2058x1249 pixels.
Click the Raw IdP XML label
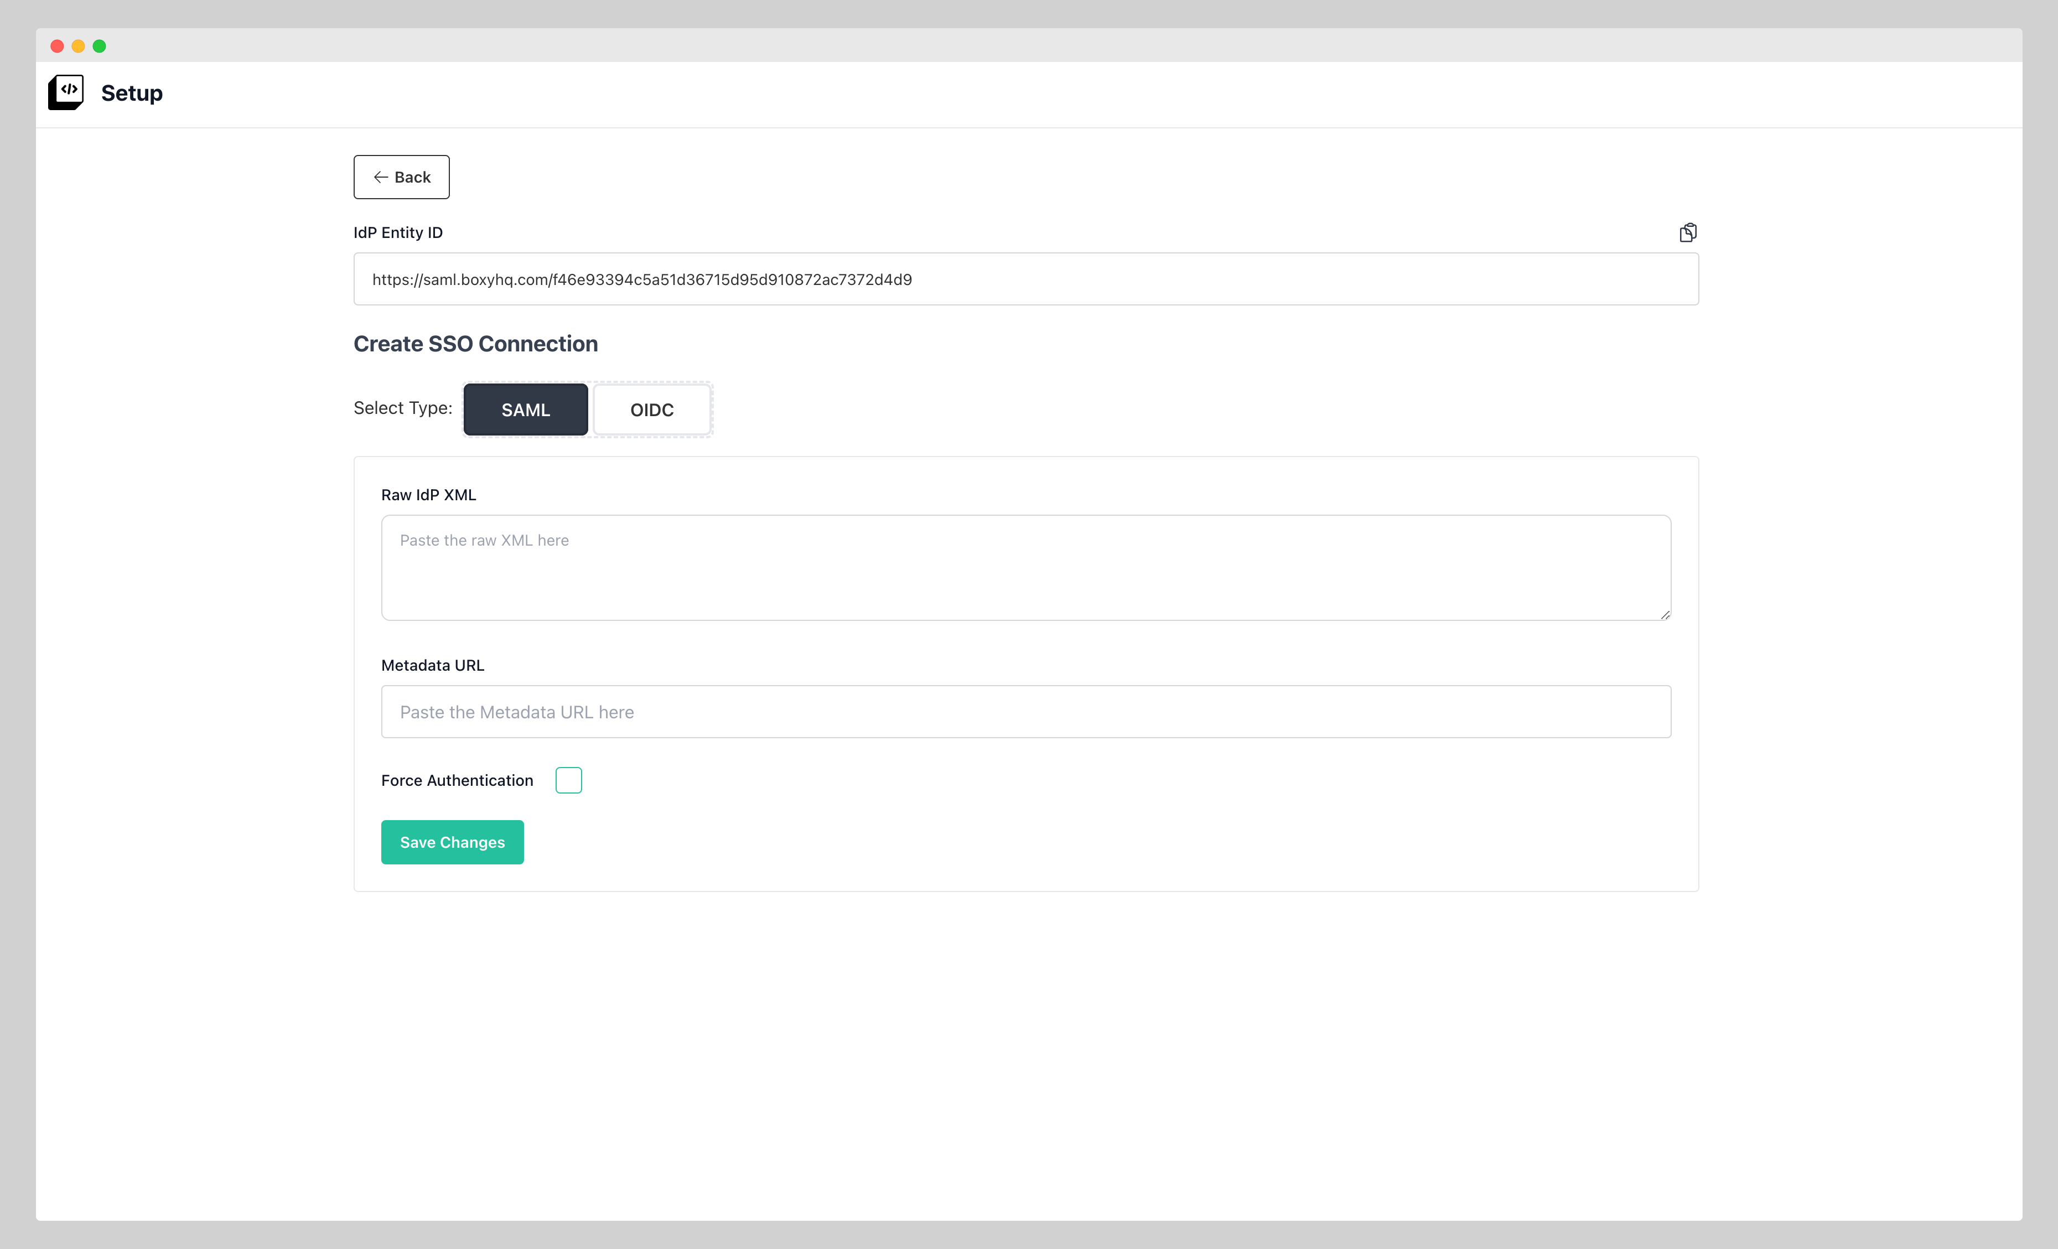428,494
